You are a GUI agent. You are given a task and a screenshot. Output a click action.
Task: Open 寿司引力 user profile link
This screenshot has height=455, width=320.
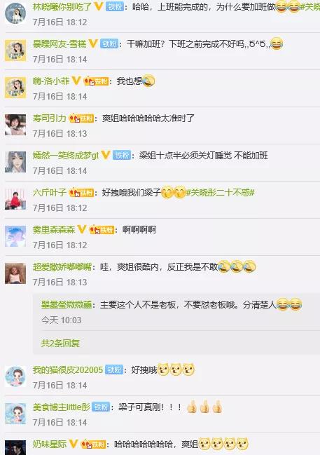pyautogui.click(x=49, y=118)
